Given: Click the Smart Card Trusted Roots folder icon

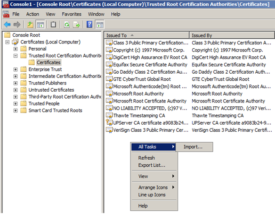Looking at the screenshot, I should [24, 111].
